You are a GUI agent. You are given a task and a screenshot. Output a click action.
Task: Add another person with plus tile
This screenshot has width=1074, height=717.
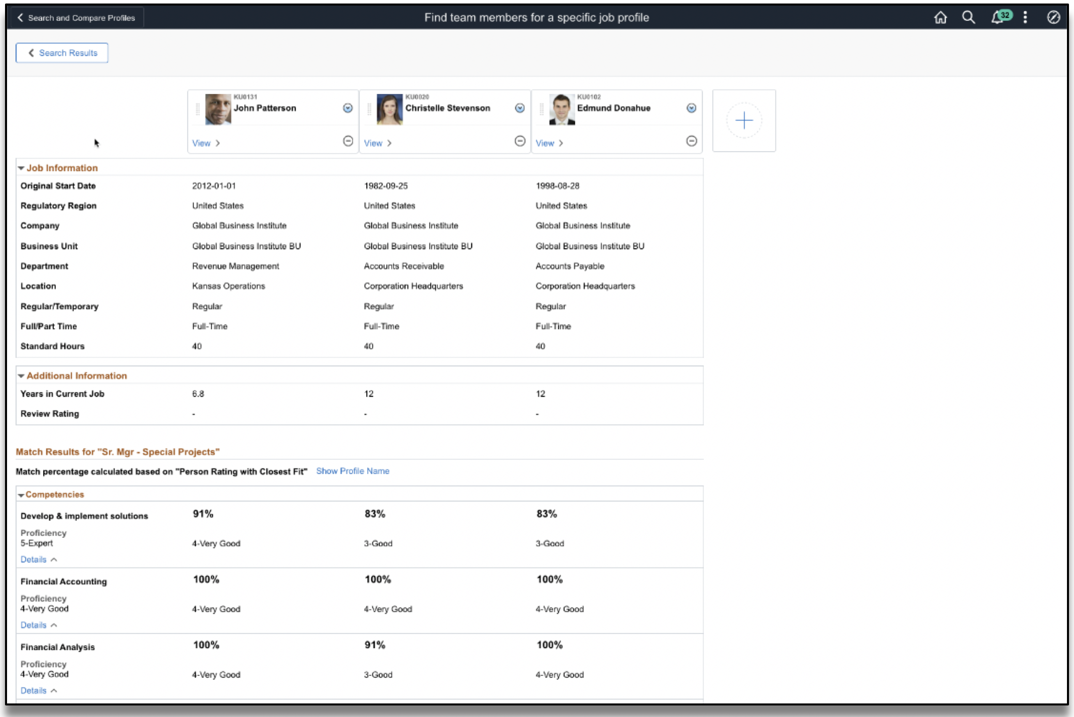tap(743, 121)
